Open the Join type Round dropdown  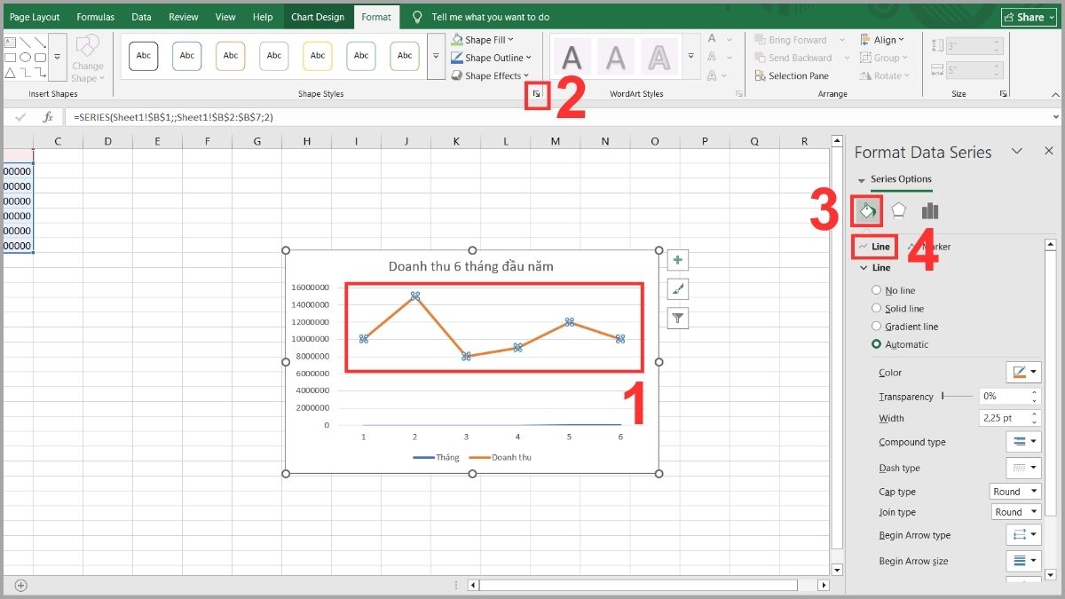click(x=1015, y=512)
